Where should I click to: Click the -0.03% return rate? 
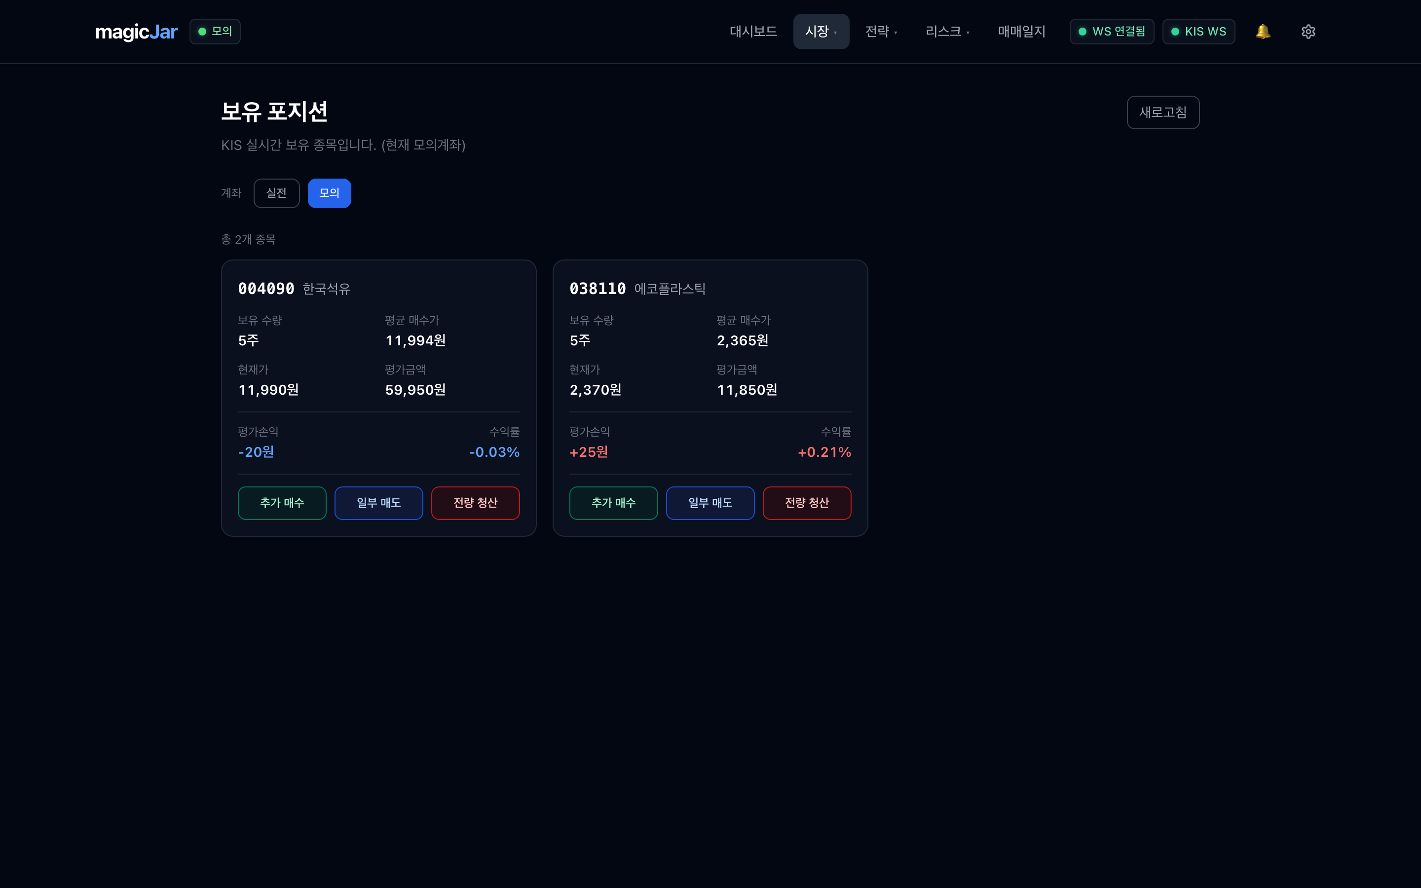pos(494,452)
